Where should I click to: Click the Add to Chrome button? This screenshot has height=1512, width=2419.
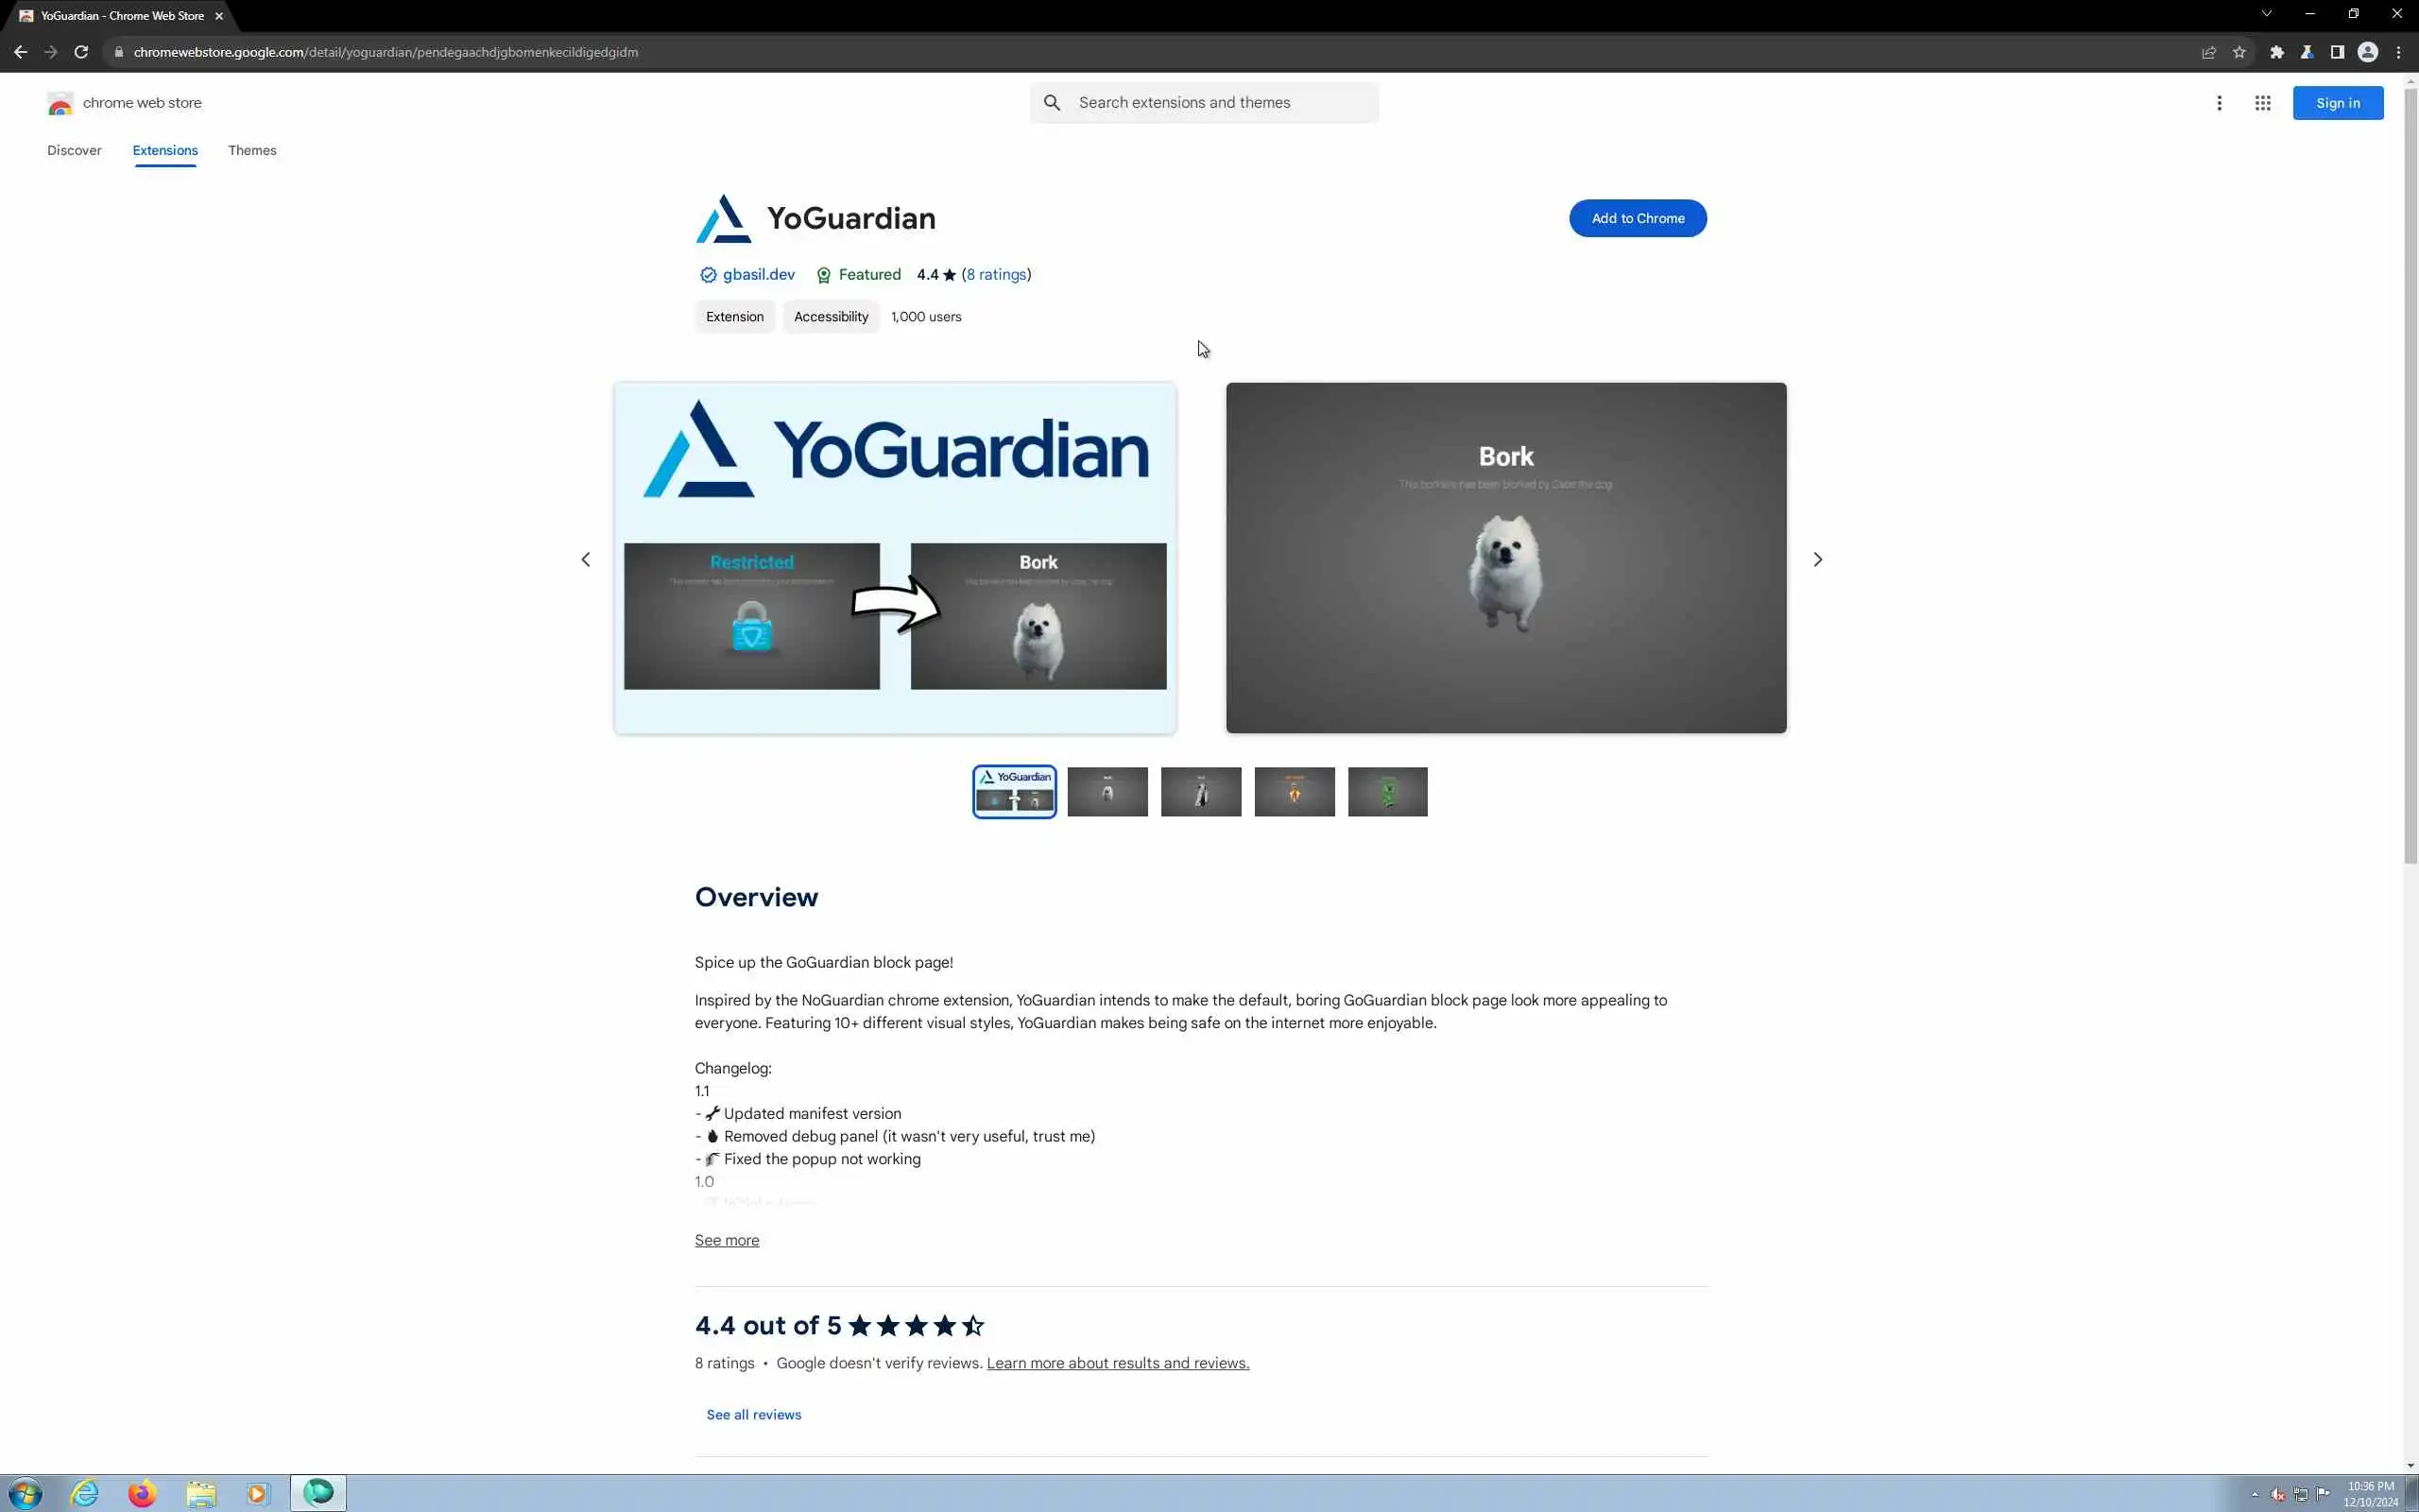(x=1638, y=218)
